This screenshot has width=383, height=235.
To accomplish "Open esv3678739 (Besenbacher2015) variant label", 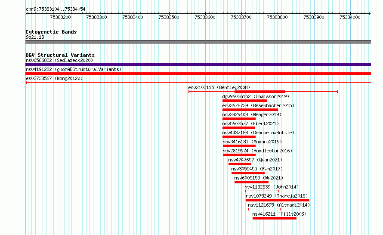I will pos(258,105).
